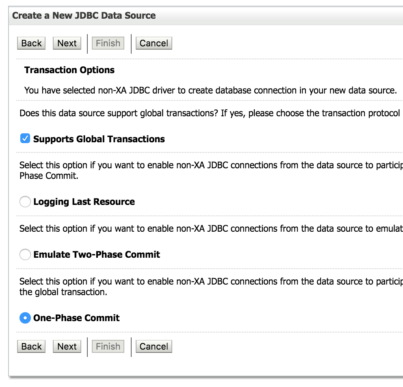This screenshot has width=403, height=387.
Task: Click the top Next button
Action: (x=67, y=43)
